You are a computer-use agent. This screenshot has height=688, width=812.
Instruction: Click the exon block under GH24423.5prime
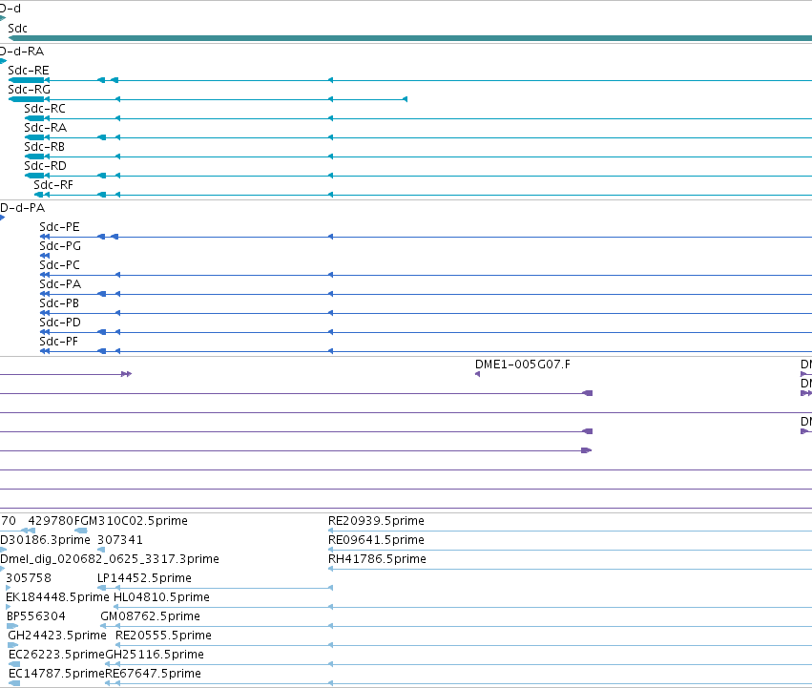pos(13,645)
